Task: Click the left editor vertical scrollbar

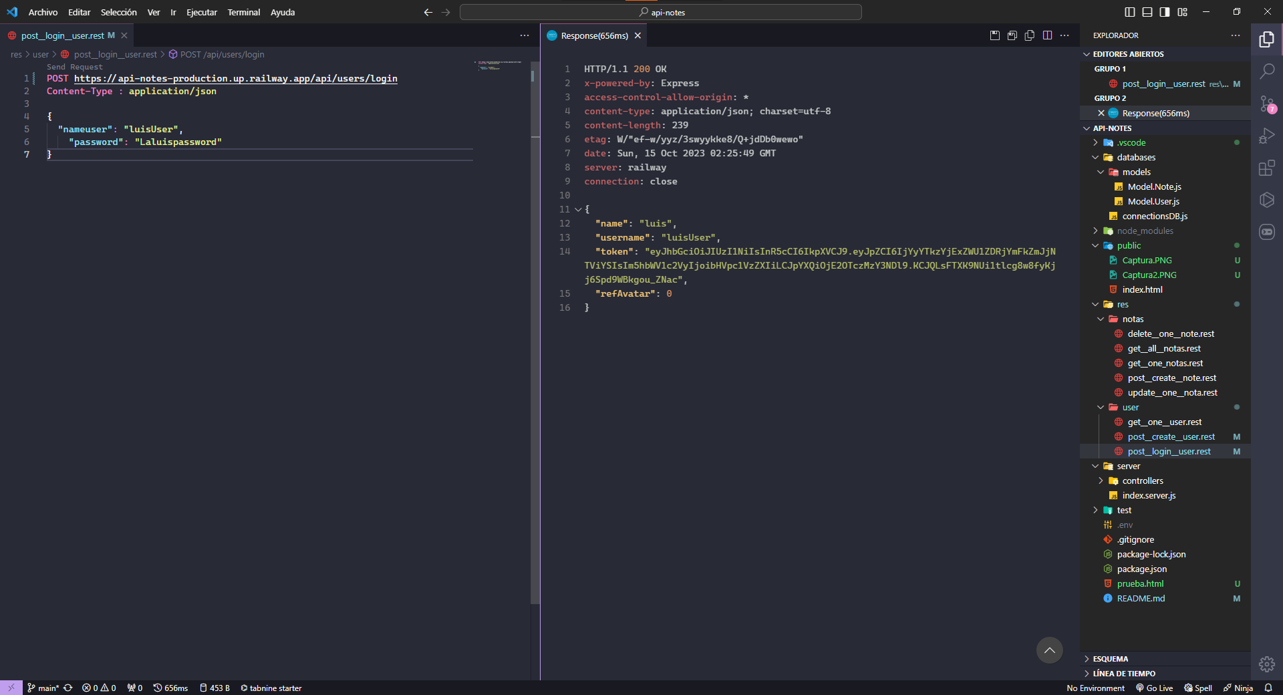Action: click(x=535, y=334)
